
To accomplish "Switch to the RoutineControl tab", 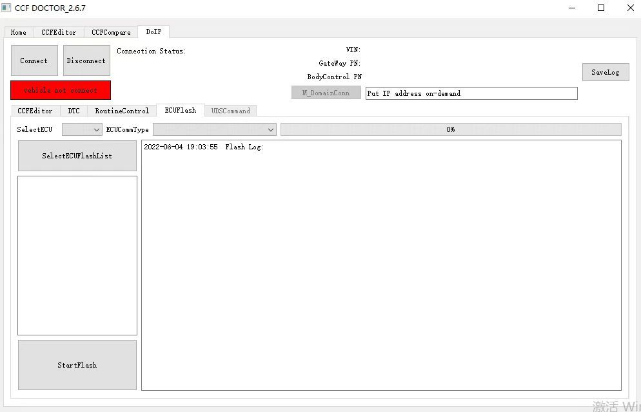I will tap(121, 110).
